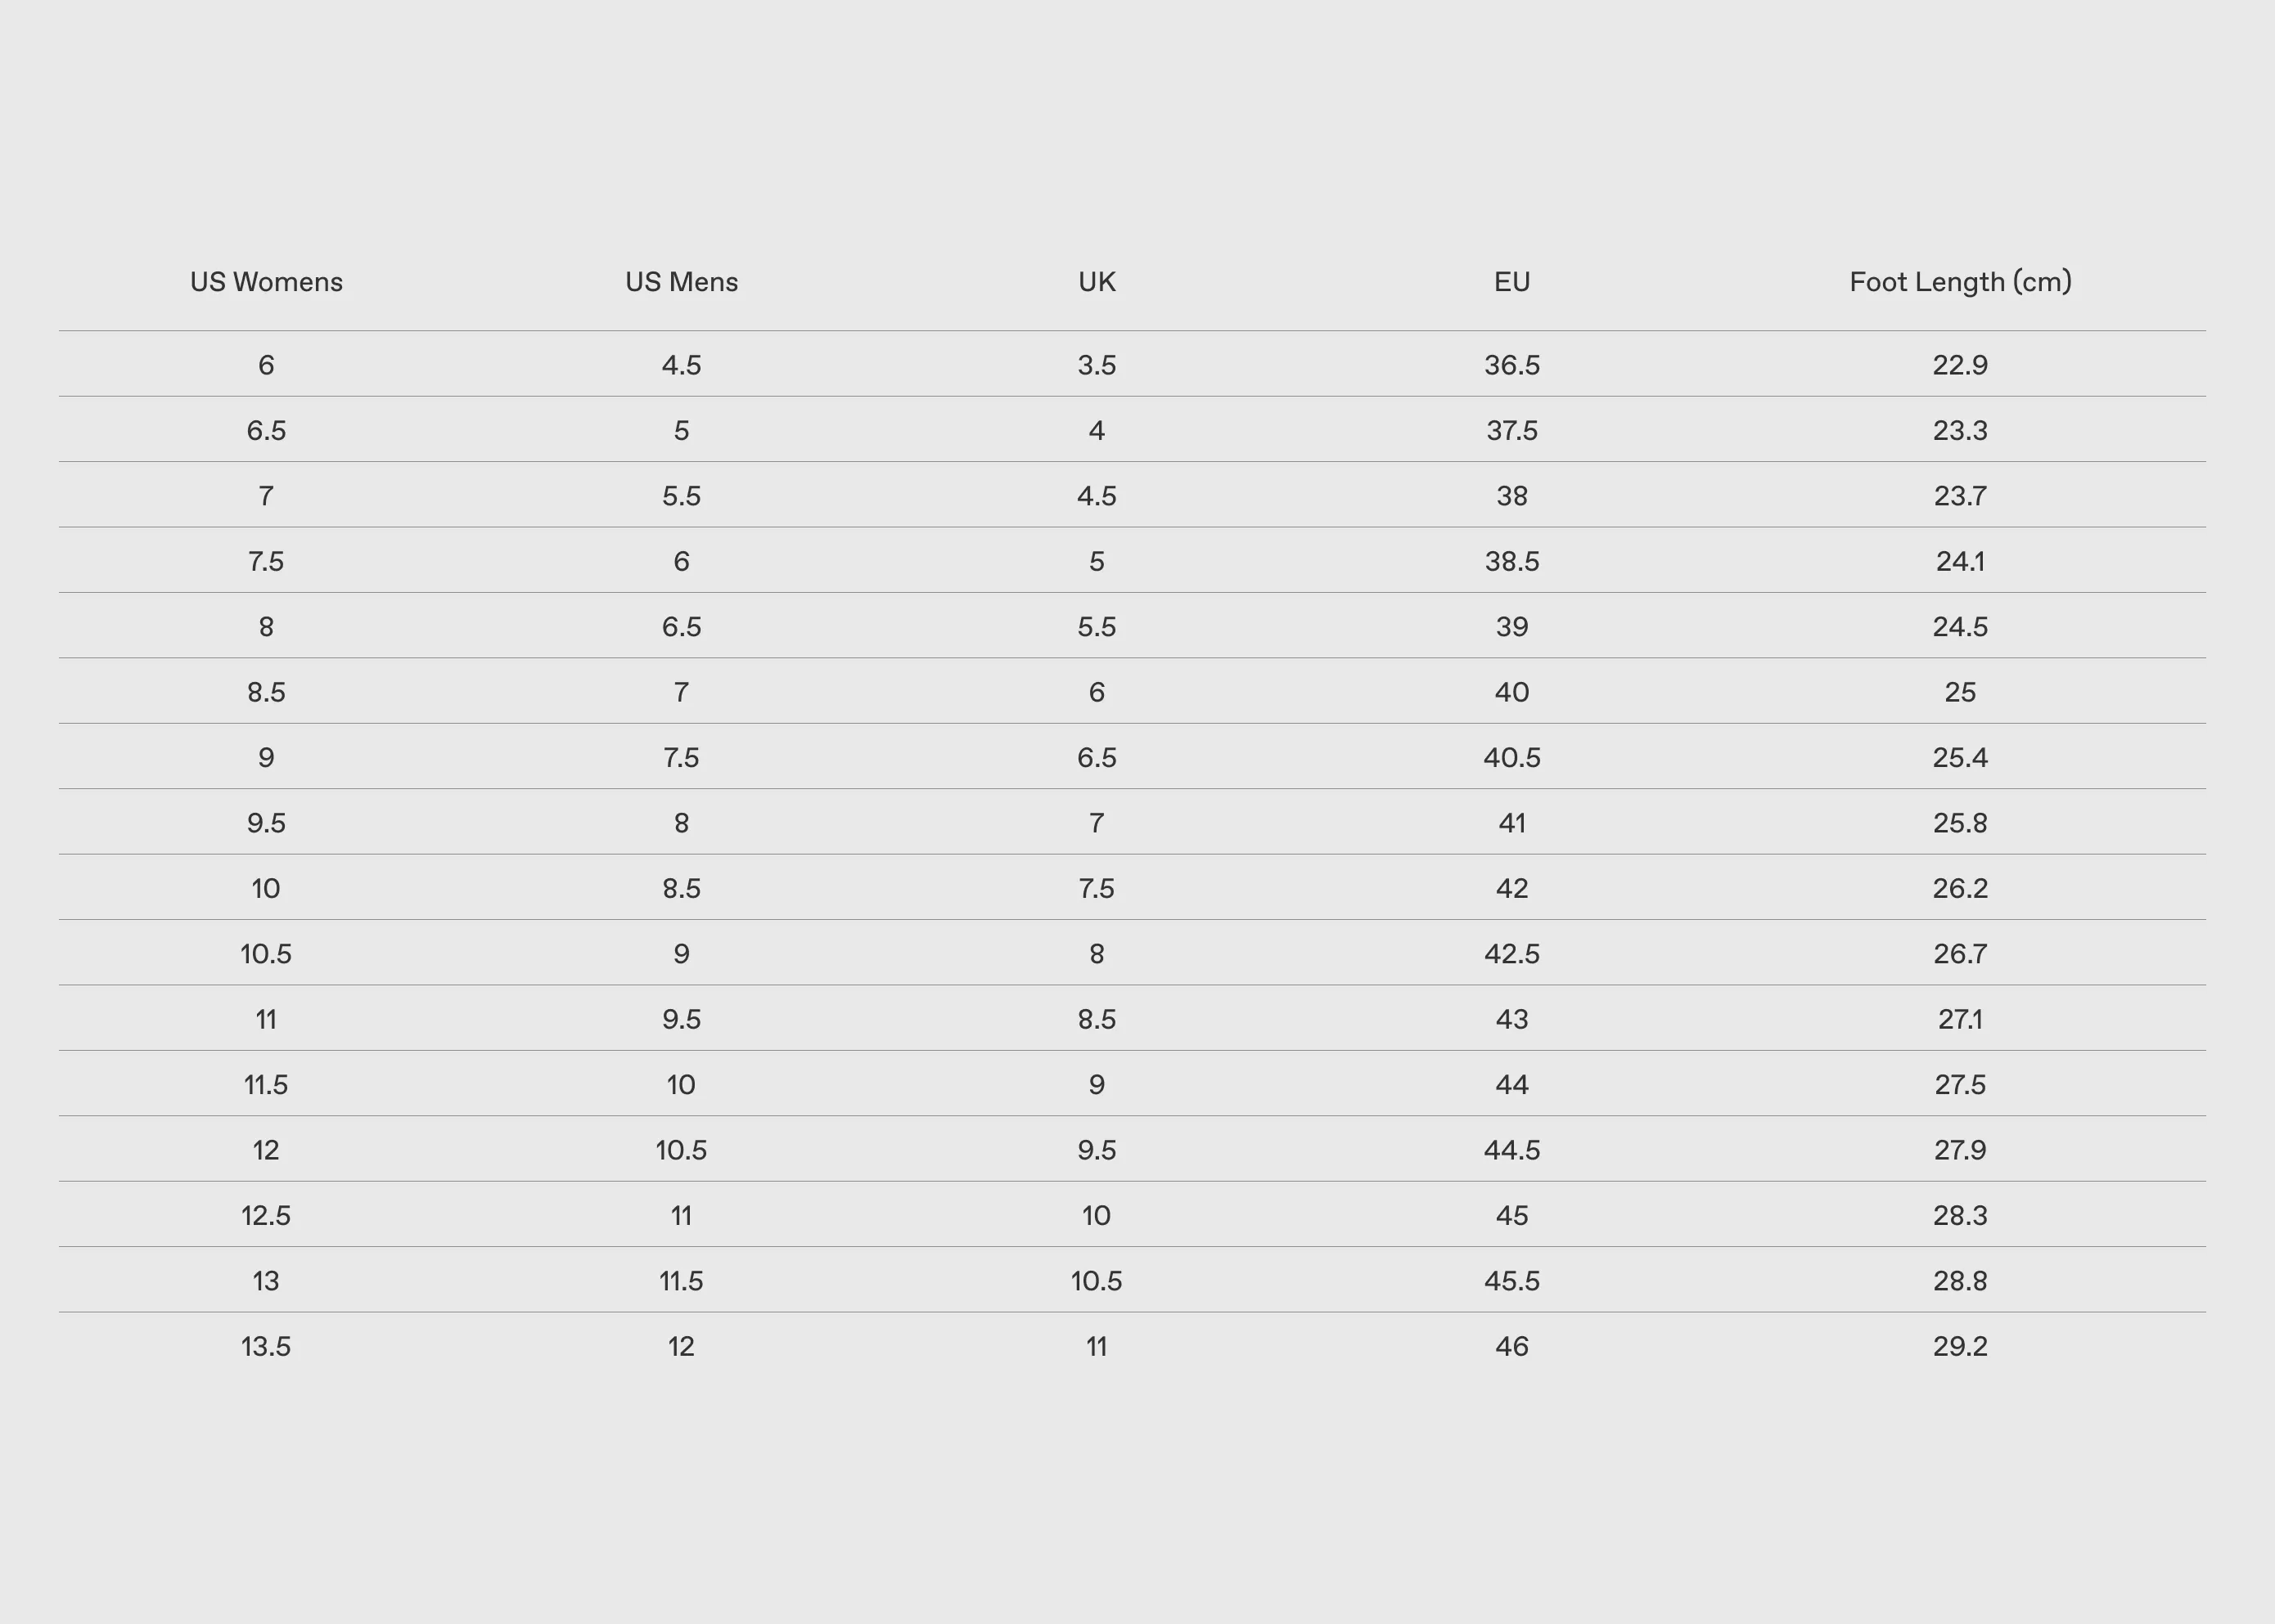Select UK size 10.5 cell
Screen dimensions: 2275x1624
[1097, 1281]
